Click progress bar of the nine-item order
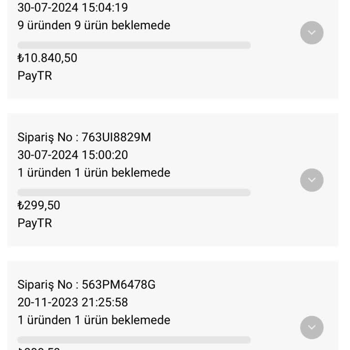 coord(134,45)
